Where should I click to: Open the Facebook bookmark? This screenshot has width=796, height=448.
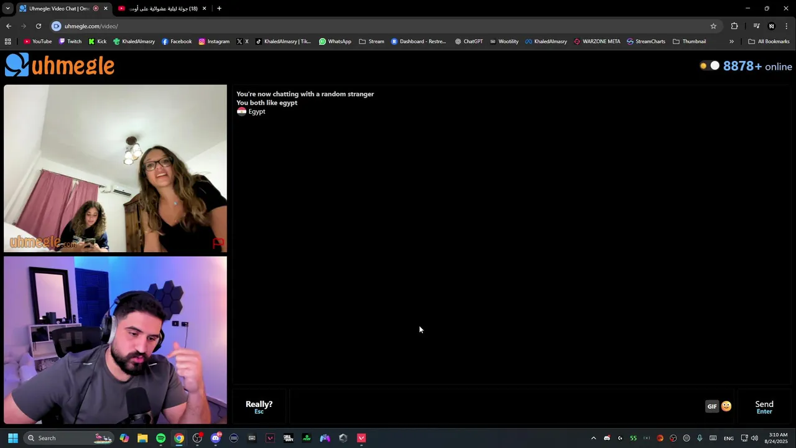(x=177, y=42)
